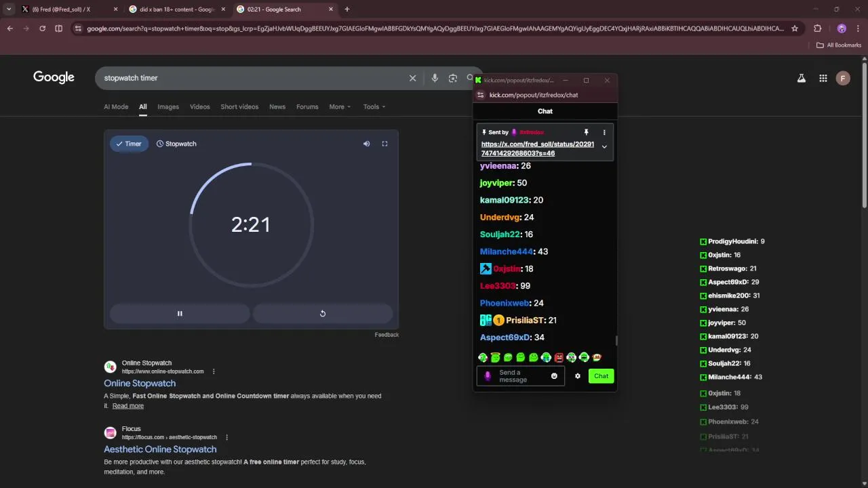
Task: Click the checkbox beside Phoenixweb in overlay list
Action: click(703, 422)
